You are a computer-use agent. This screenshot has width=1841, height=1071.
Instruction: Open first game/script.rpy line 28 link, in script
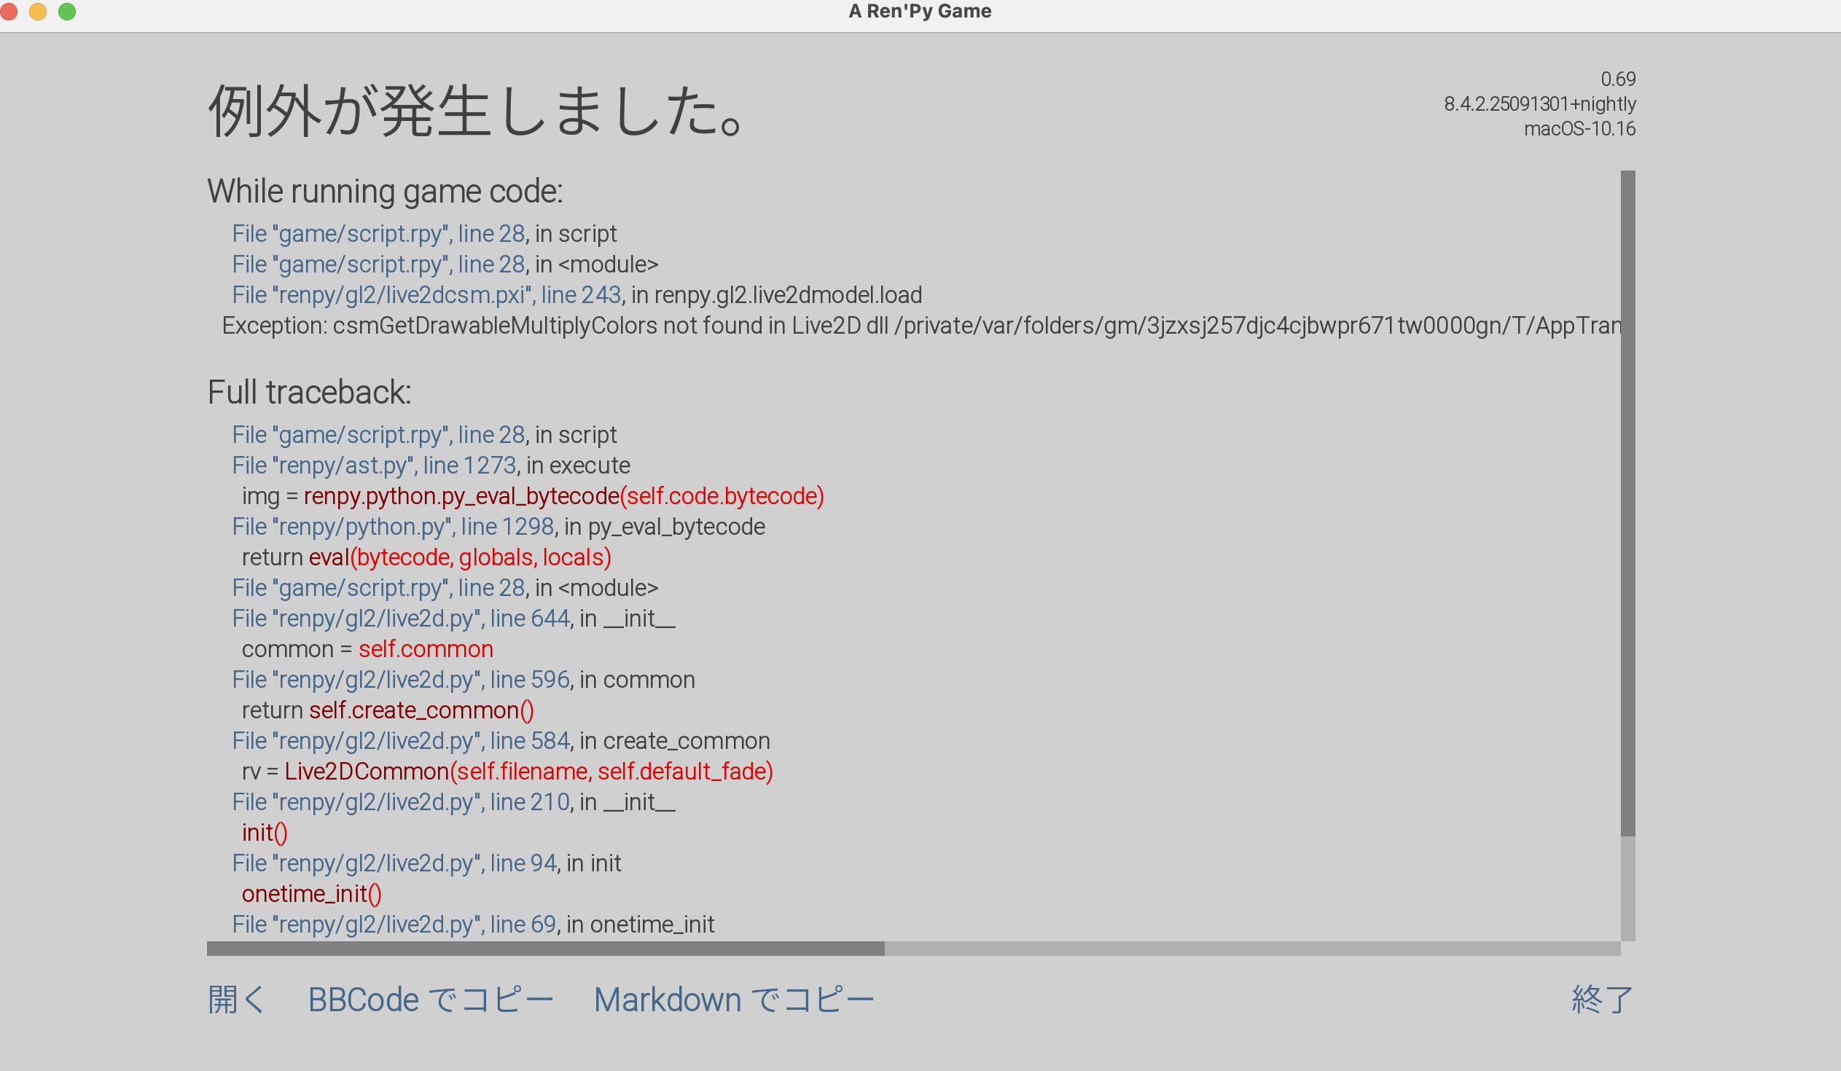[378, 234]
